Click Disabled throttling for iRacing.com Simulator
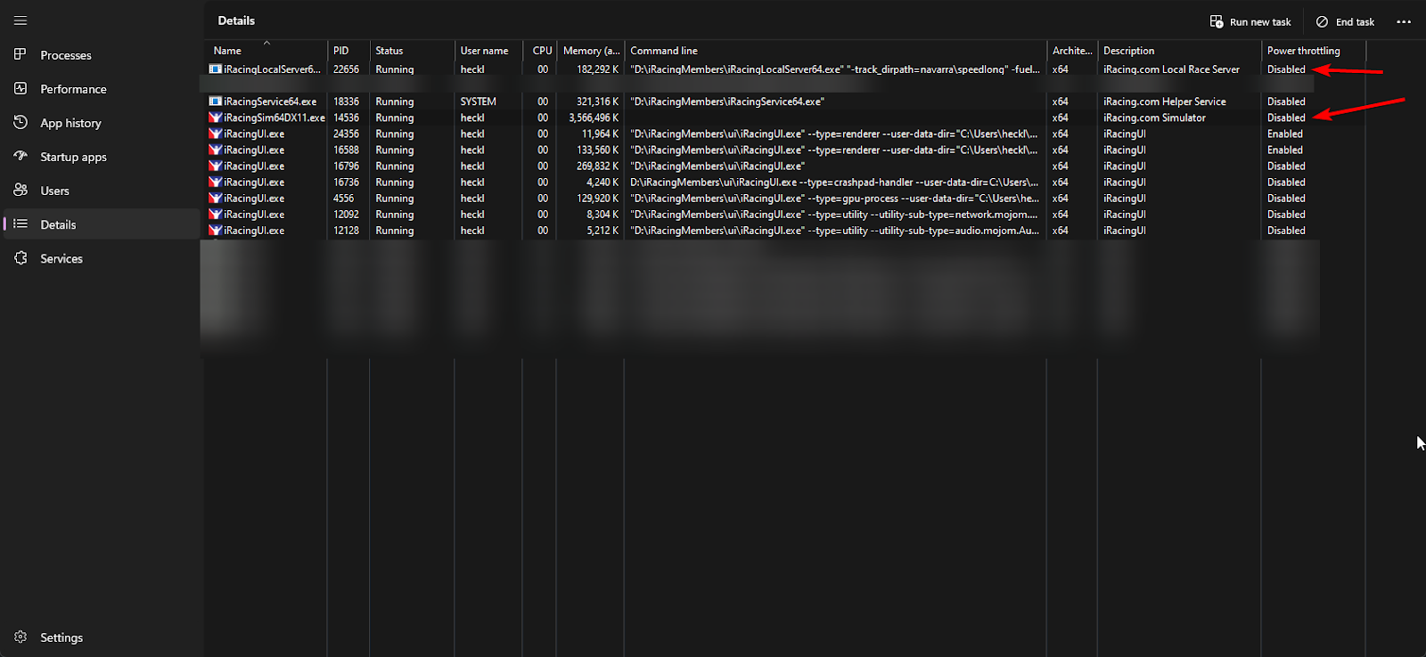Image resolution: width=1426 pixels, height=657 pixels. click(1286, 118)
